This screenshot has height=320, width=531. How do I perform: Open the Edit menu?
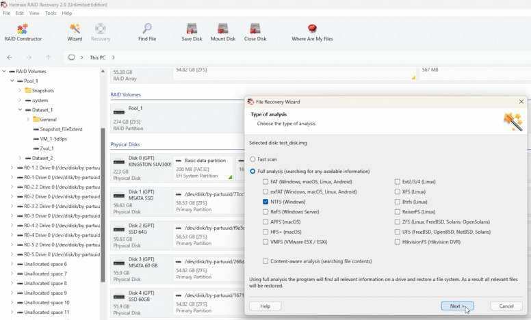(20, 13)
